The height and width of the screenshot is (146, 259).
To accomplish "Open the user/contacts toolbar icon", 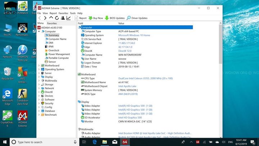I will pyautogui.click(x=63, y=18).
